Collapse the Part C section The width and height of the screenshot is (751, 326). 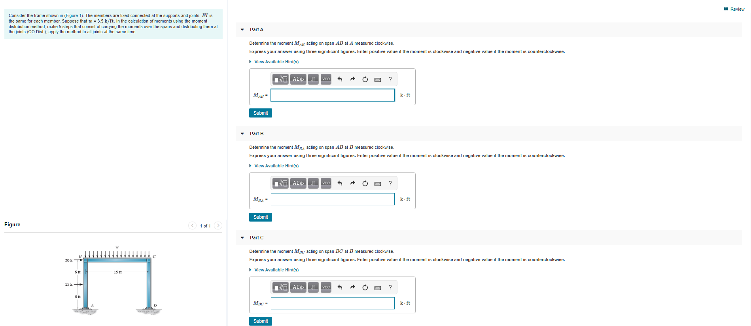[242, 238]
